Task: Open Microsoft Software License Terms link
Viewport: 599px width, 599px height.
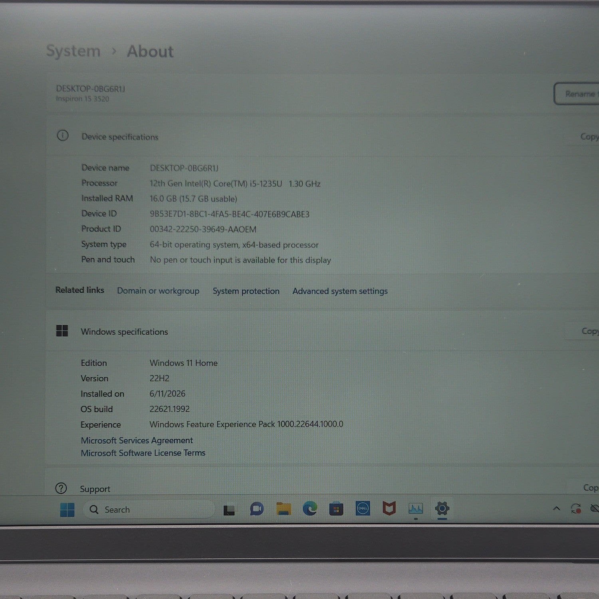Action: 143,453
